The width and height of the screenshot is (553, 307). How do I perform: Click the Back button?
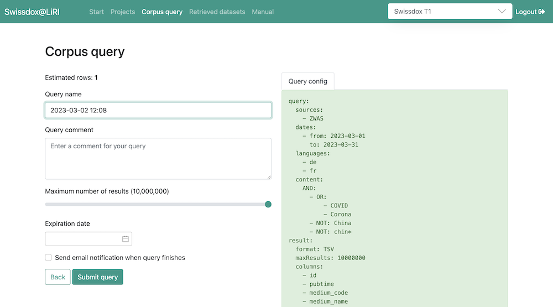58,277
